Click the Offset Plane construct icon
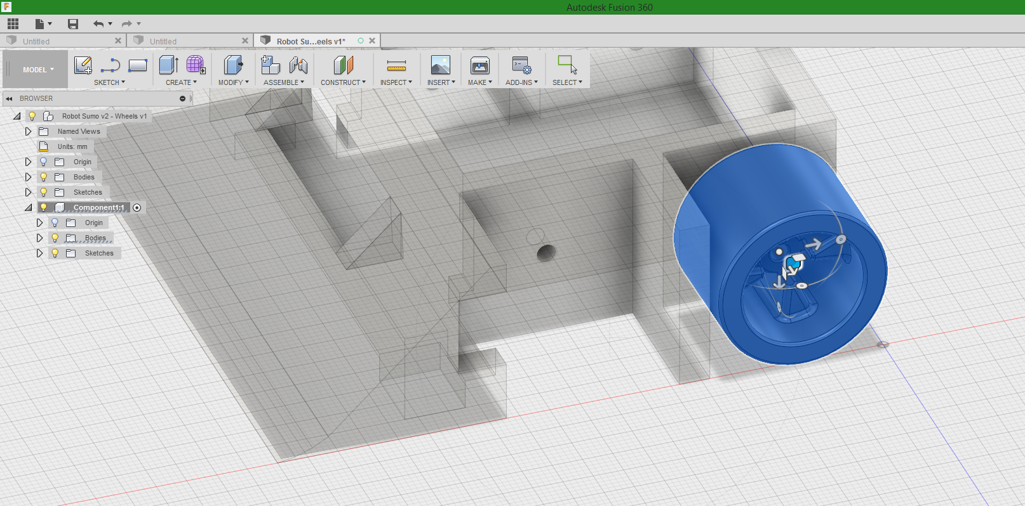Image resolution: width=1025 pixels, height=506 pixels. [343, 65]
